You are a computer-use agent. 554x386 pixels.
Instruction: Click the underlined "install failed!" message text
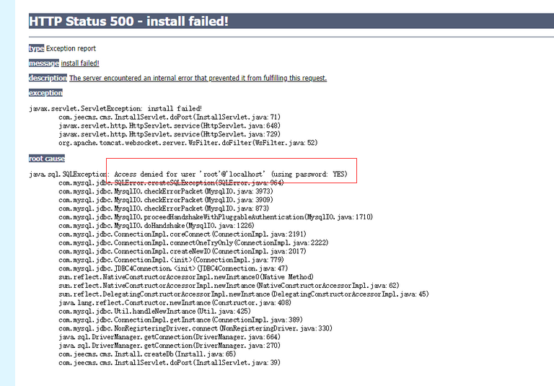tap(80, 63)
